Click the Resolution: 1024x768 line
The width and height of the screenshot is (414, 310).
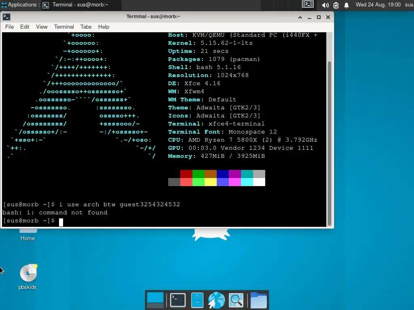click(x=208, y=75)
